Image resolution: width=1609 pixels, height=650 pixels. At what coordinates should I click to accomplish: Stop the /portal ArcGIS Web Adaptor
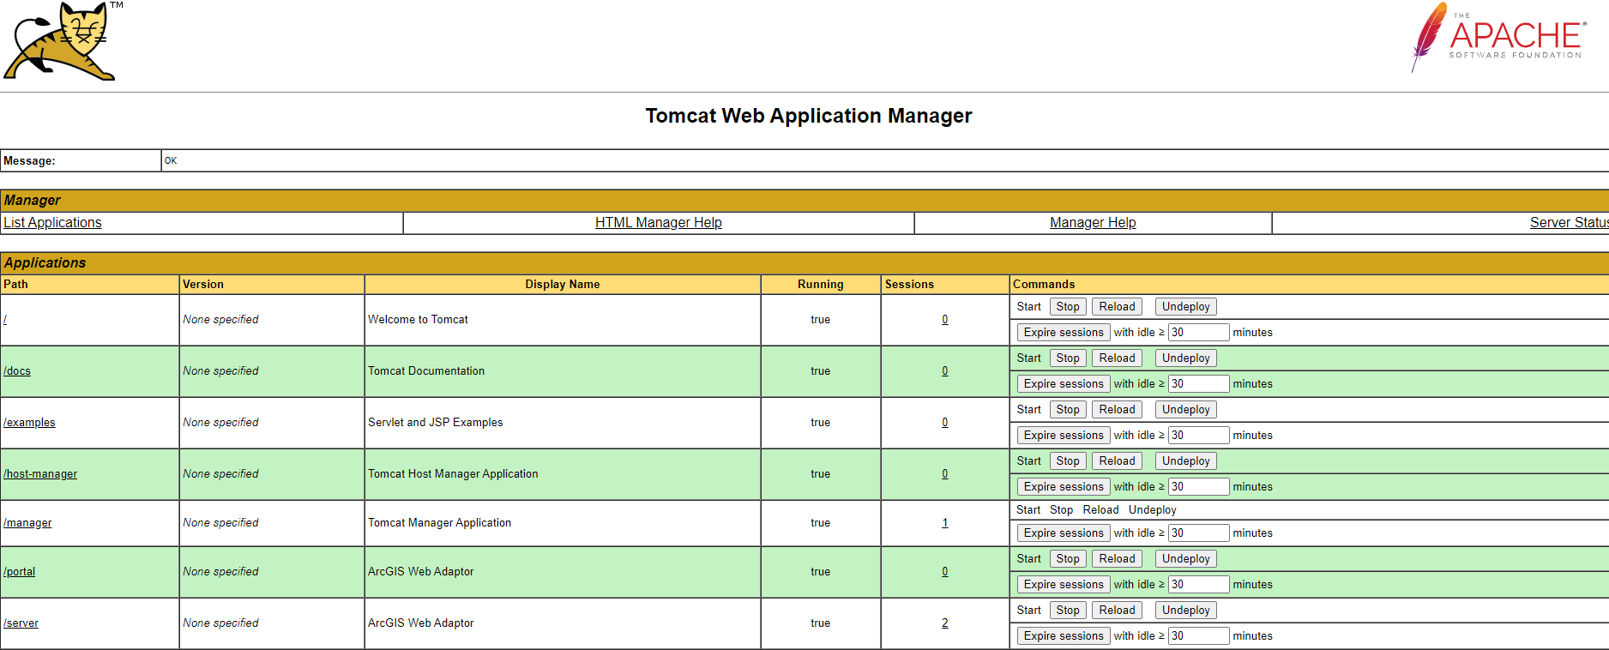(x=1068, y=559)
